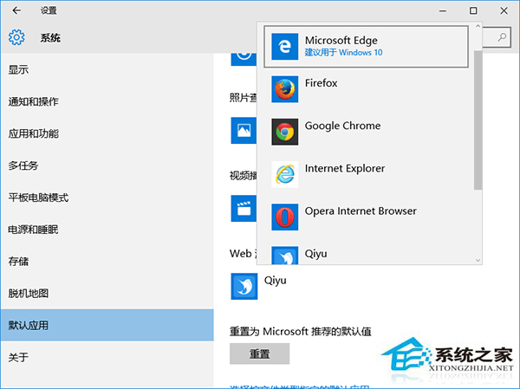Click the video player default app icon
This screenshot has height=389, width=520.
(x=244, y=209)
